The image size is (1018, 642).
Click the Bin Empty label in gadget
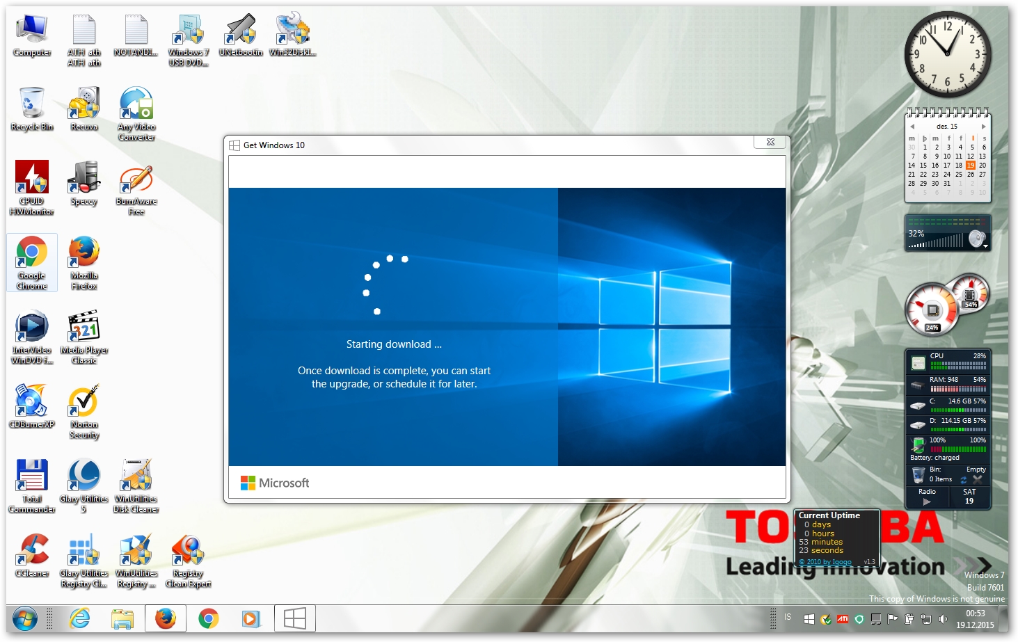tap(976, 470)
